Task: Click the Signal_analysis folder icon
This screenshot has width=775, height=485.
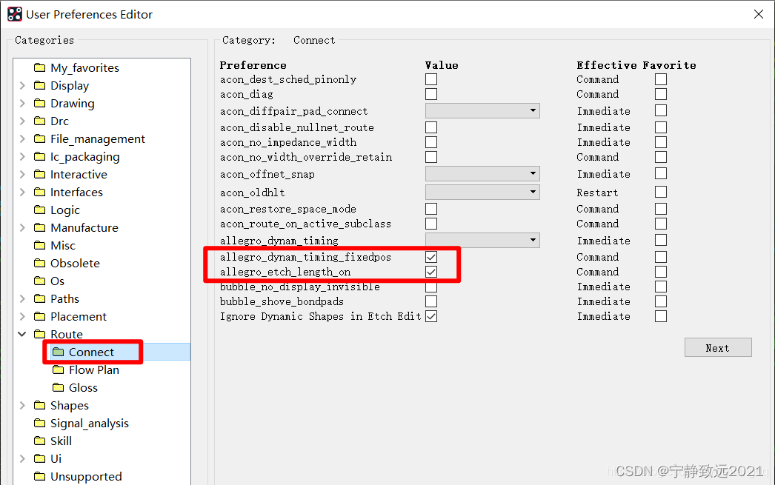Action: click(39, 424)
